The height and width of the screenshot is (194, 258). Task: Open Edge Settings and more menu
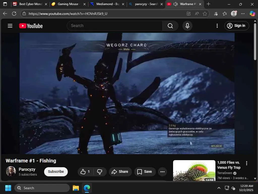(x=243, y=14)
